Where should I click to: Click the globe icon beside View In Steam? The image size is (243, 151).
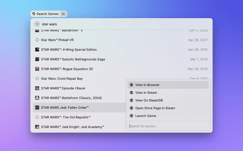131,92
